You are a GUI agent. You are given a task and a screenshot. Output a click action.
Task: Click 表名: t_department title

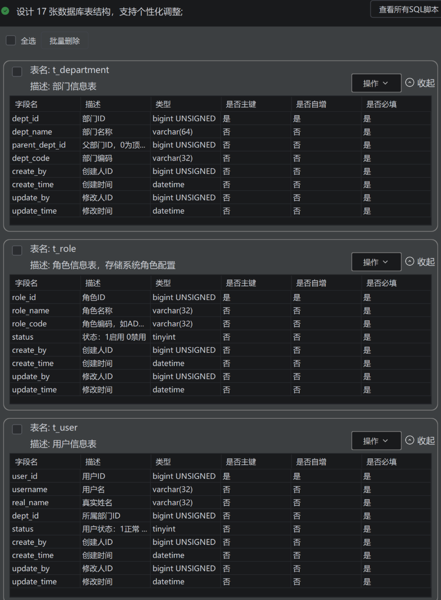[x=70, y=70]
